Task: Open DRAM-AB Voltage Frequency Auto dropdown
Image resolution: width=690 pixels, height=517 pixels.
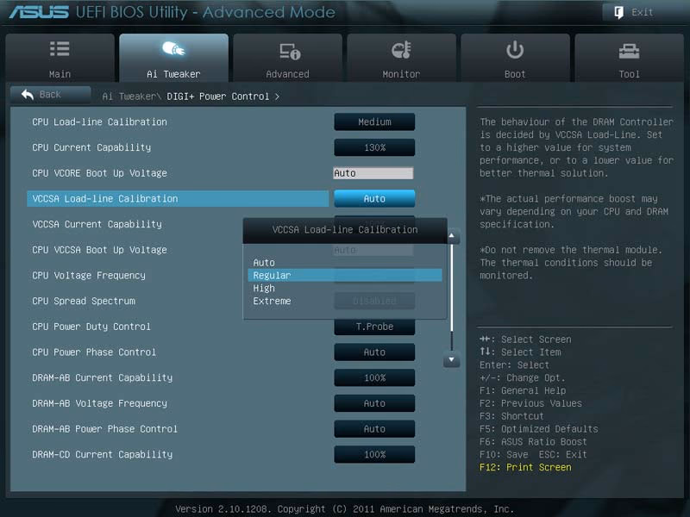Action: click(x=374, y=403)
